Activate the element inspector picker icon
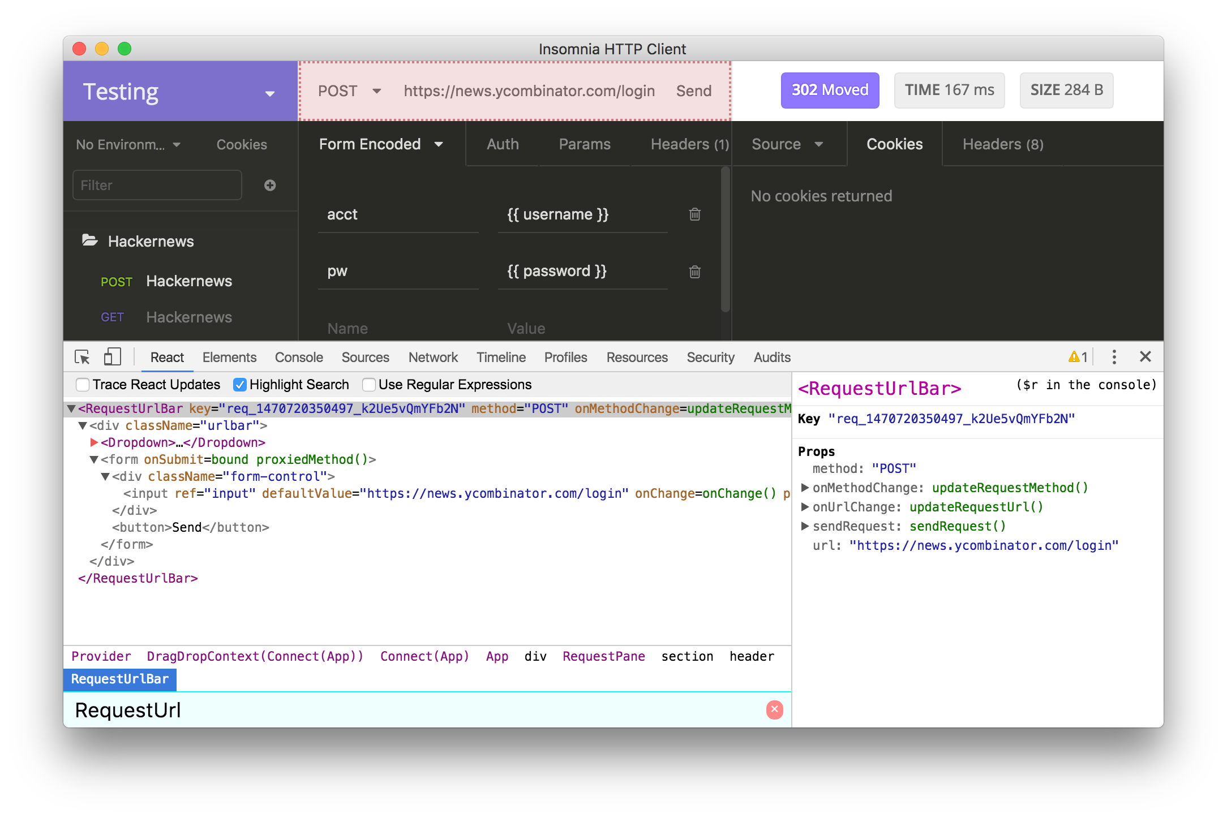 (x=82, y=357)
